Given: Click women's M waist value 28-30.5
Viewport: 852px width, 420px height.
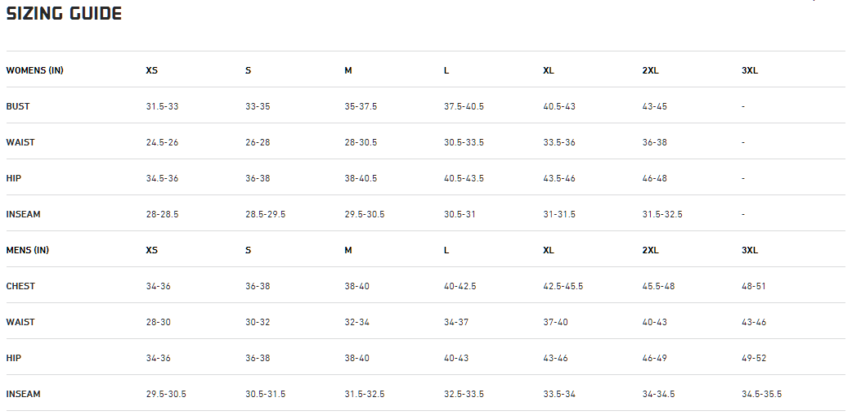Looking at the screenshot, I should [x=361, y=142].
